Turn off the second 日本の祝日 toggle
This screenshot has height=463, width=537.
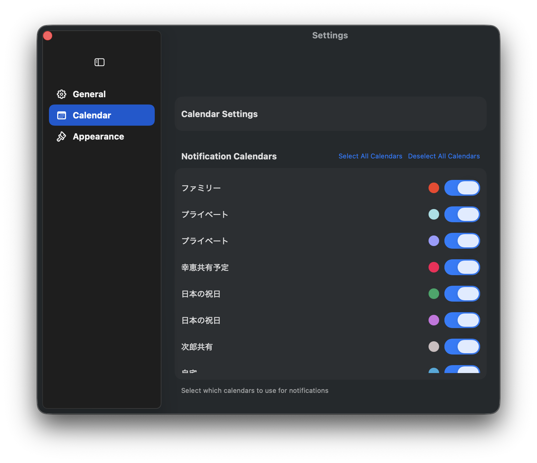[x=462, y=320]
